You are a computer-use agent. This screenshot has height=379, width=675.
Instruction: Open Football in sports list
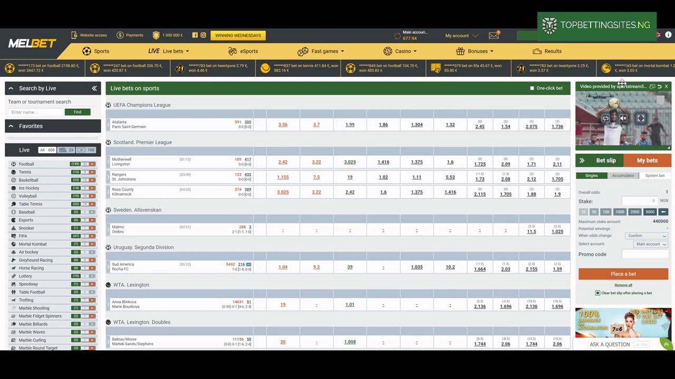tap(26, 164)
